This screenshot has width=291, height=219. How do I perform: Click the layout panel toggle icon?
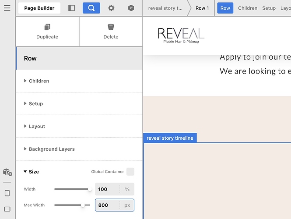click(72, 8)
